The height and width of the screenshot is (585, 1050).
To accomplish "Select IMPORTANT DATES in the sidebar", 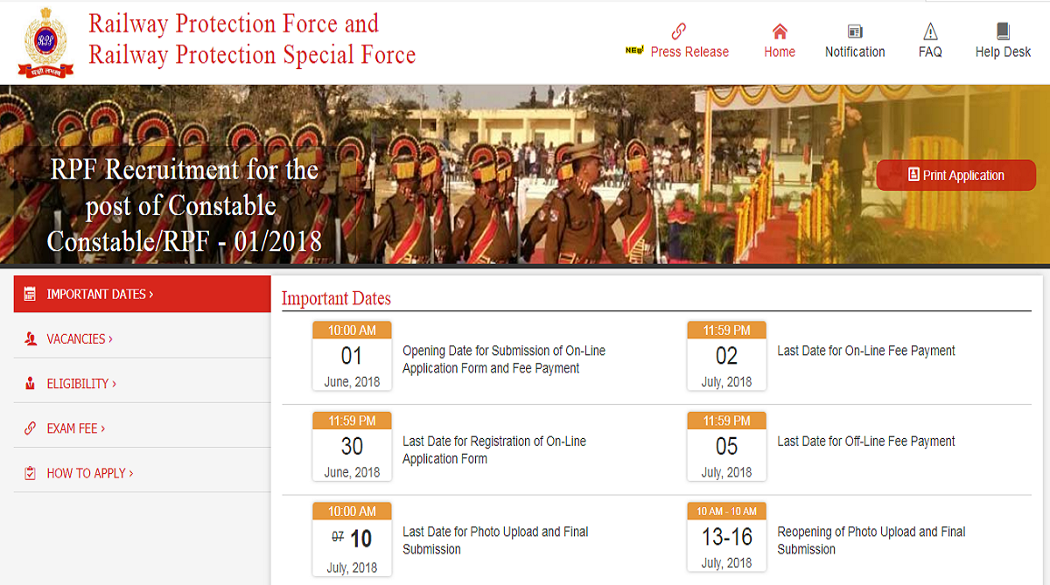I will click(143, 294).
